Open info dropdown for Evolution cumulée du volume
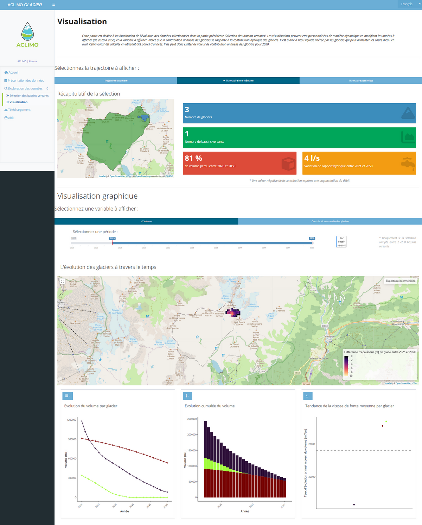The image size is (422, 525). pyautogui.click(x=187, y=396)
